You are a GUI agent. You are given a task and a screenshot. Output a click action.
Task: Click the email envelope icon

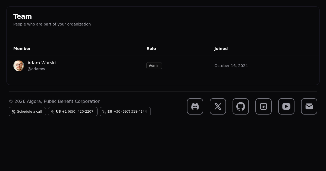point(309,106)
